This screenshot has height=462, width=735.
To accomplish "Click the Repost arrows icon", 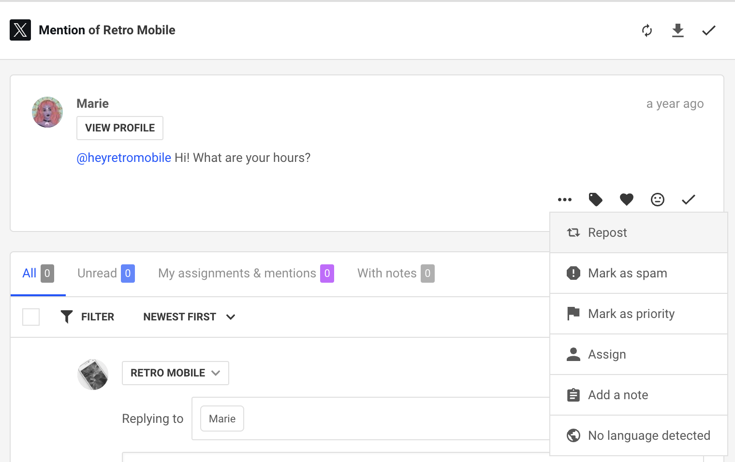I will tap(573, 232).
